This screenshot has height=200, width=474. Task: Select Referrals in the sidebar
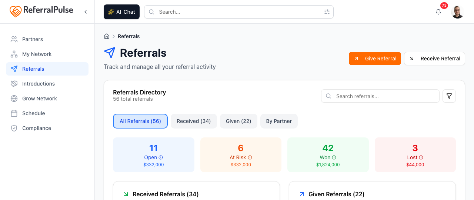pos(47,69)
